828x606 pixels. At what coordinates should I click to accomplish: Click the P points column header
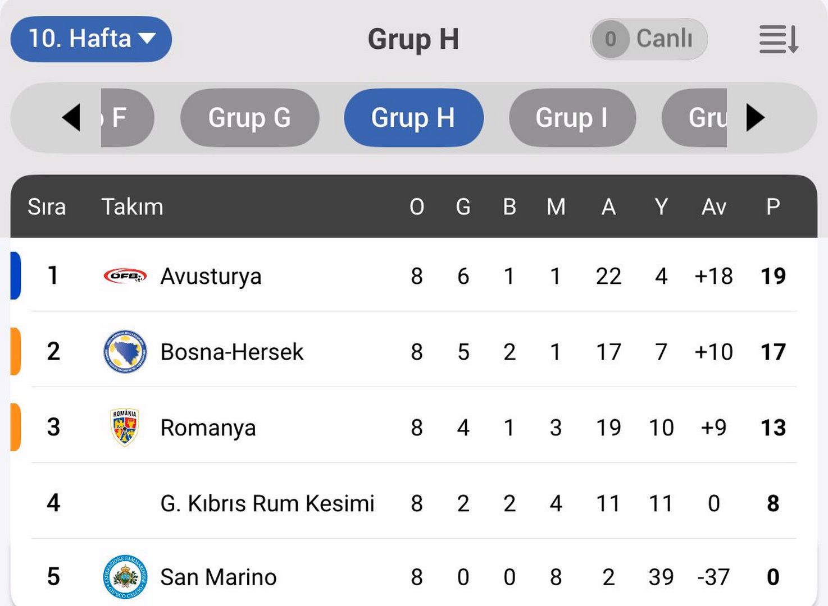[x=773, y=207]
